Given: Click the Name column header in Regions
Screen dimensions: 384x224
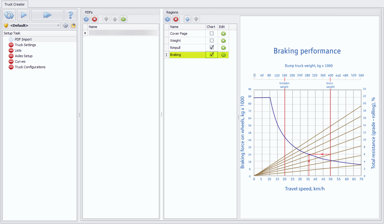Looking at the screenshot, I should pos(187,27).
